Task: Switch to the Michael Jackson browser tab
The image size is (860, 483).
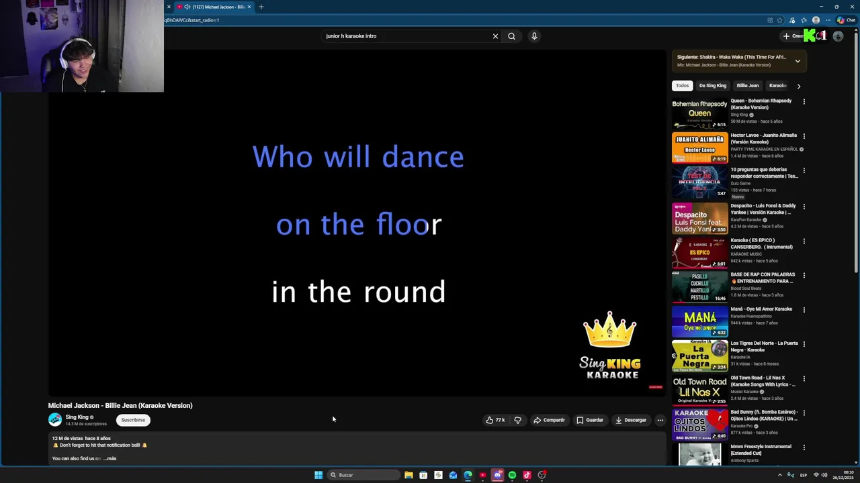Action: [x=214, y=7]
